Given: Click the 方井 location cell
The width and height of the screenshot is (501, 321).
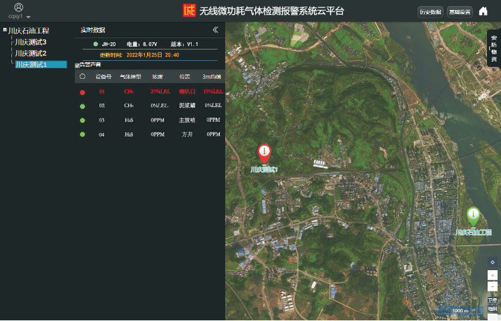Looking at the screenshot, I should 187,134.
